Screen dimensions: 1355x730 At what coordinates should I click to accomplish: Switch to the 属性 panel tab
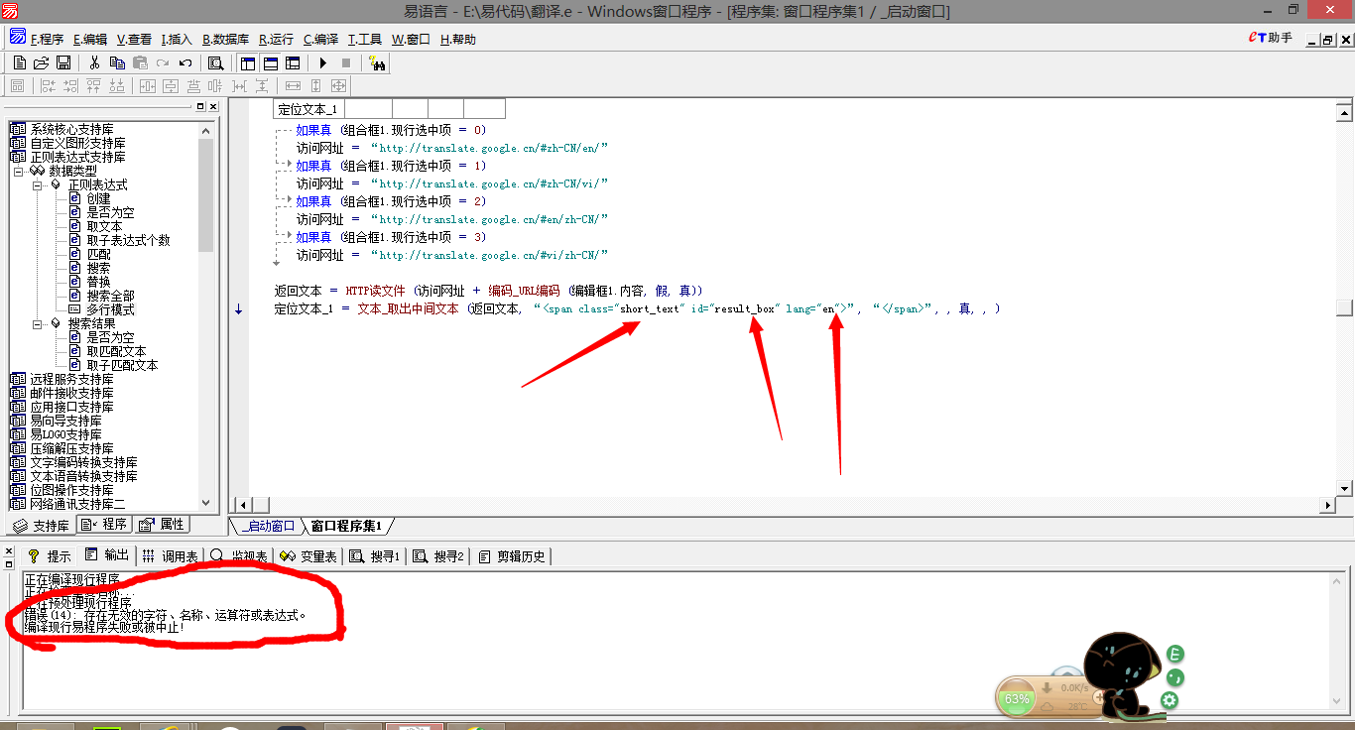[x=162, y=525]
